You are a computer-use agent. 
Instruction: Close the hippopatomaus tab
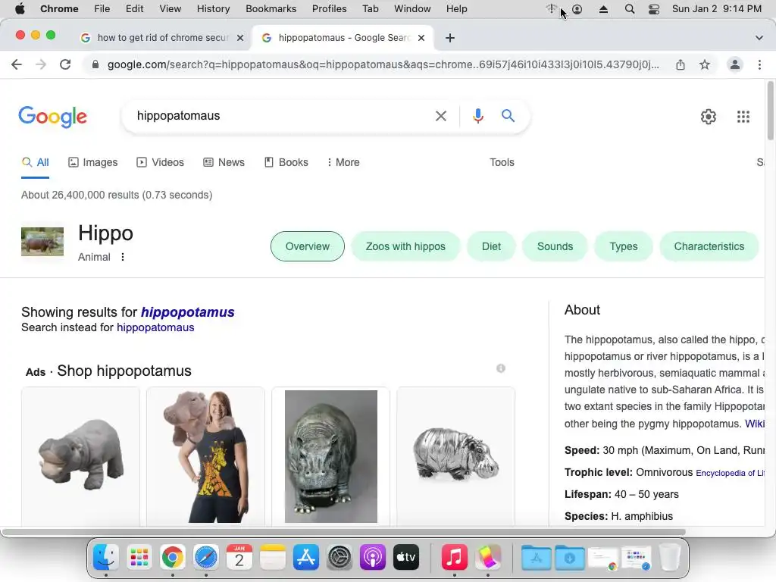tap(421, 38)
